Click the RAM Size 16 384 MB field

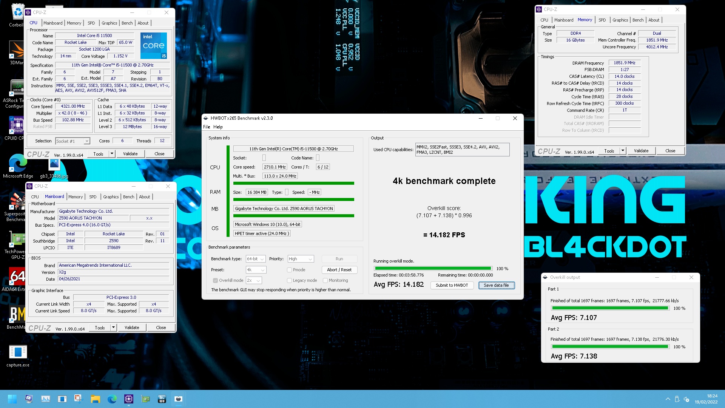point(257,192)
